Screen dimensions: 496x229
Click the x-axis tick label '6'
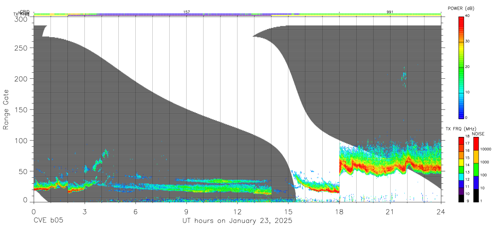pyautogui.click(x=135, y=212)
